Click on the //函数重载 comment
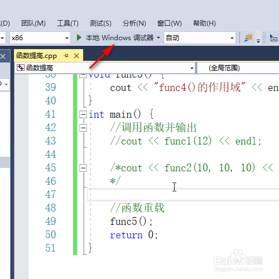This screenshot has height=279, width=279. pos(137,208)
